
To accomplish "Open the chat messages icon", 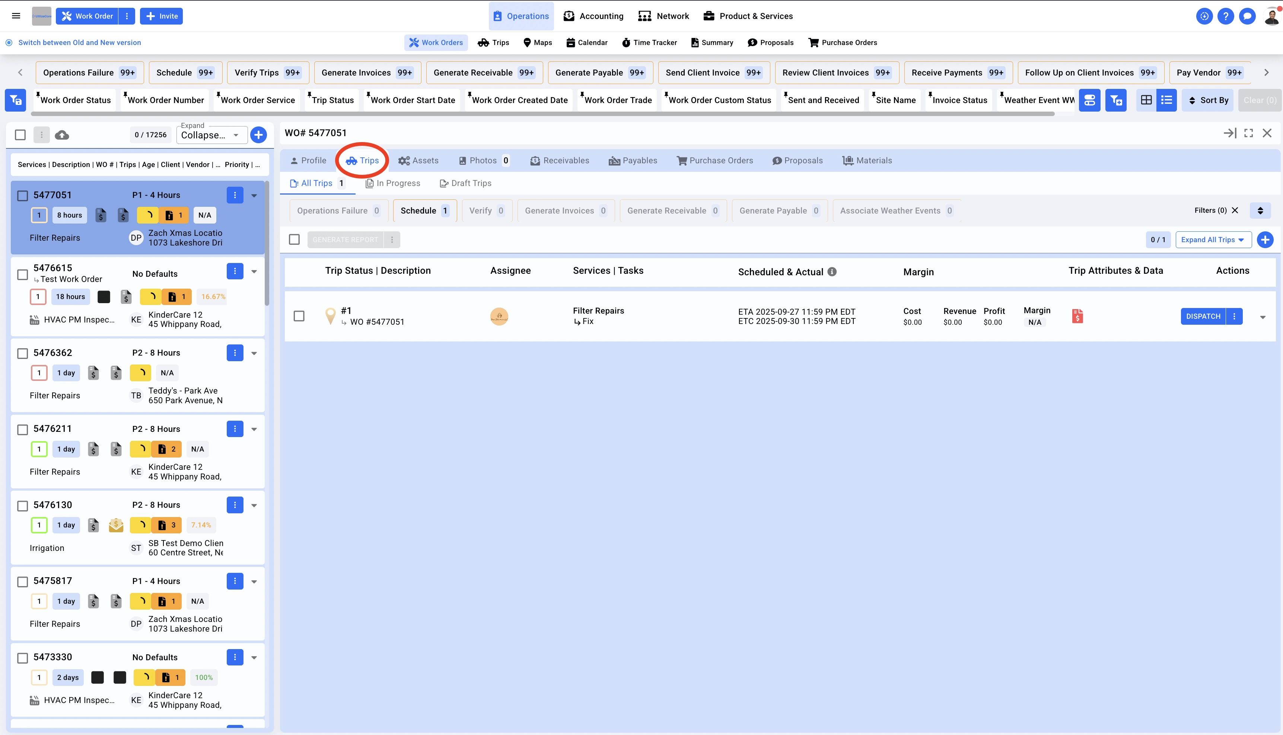I will pos(1247,16).
